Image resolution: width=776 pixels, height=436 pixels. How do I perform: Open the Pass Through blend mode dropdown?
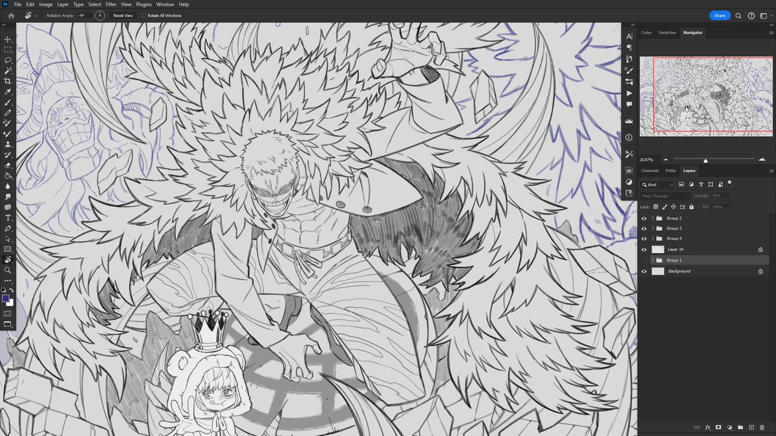tap(665, 196)
